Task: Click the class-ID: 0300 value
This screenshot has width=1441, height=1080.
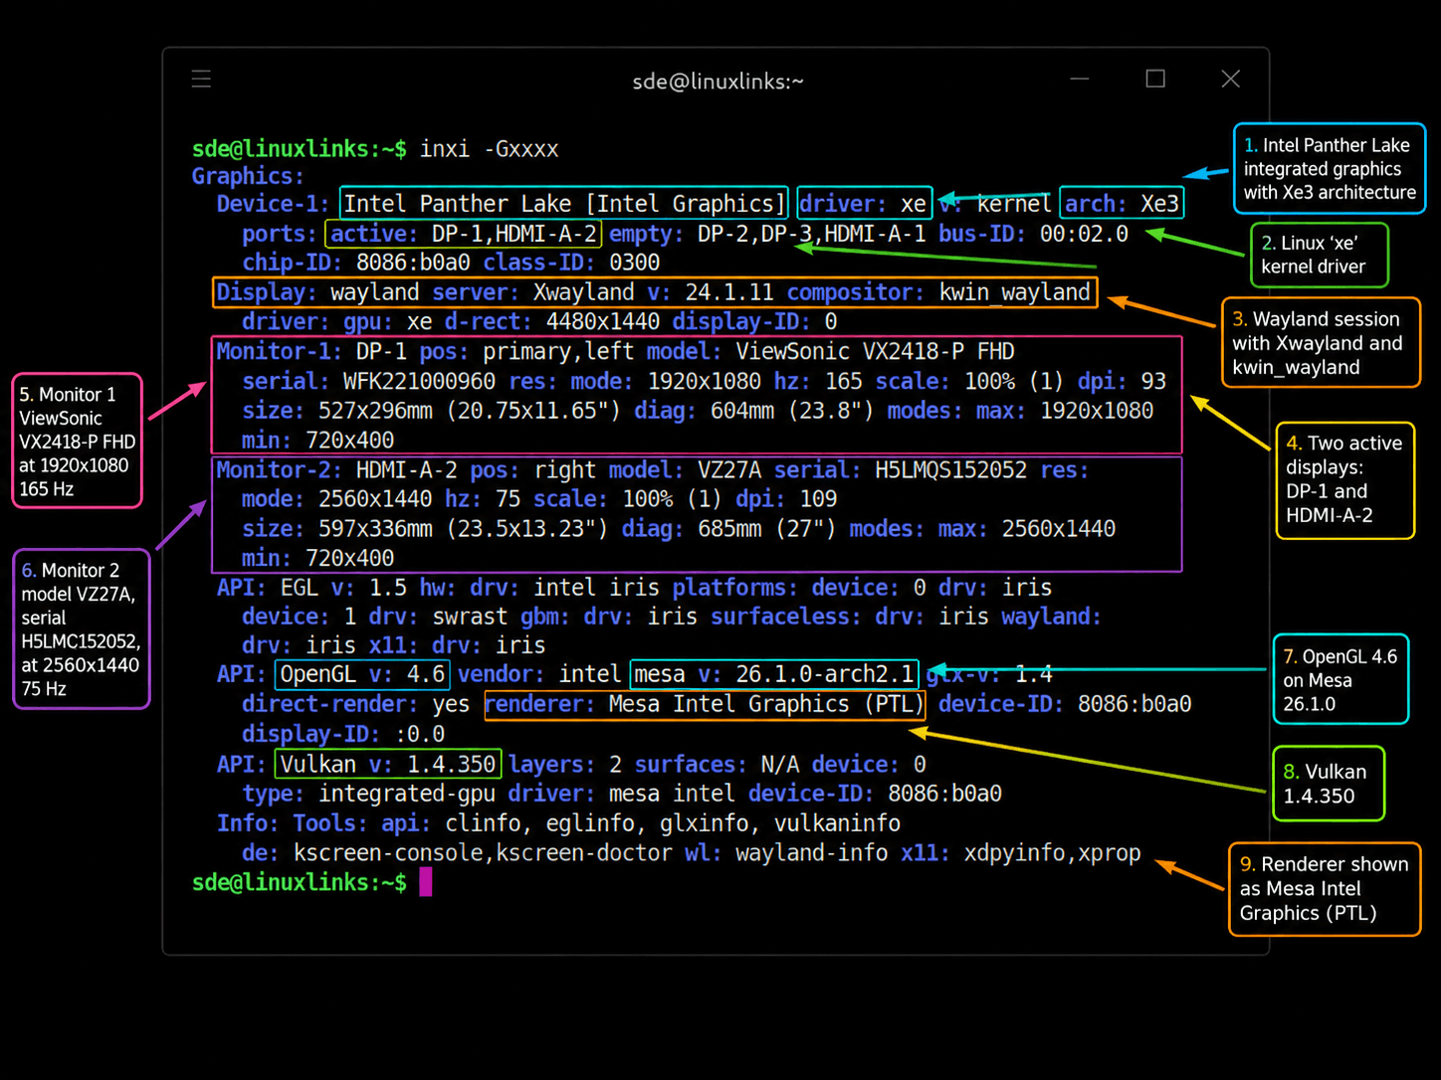Action: [x=571, y=263]
